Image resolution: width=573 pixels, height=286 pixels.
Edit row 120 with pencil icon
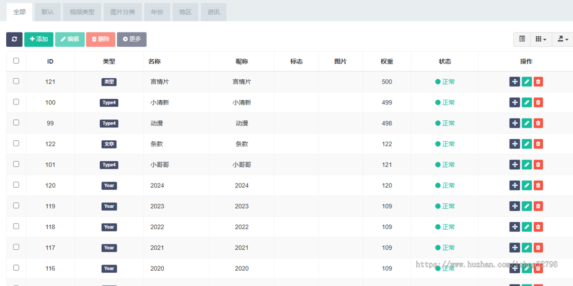pos(527,185)
